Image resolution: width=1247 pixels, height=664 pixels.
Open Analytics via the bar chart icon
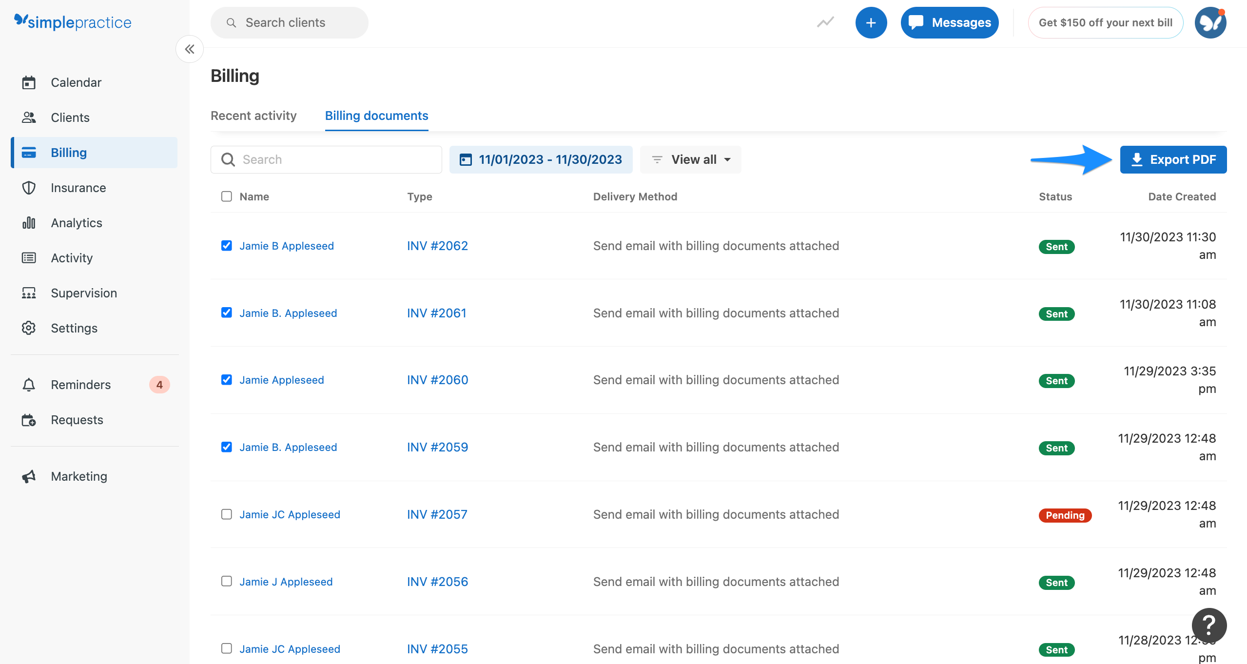(x=29, y=222)
